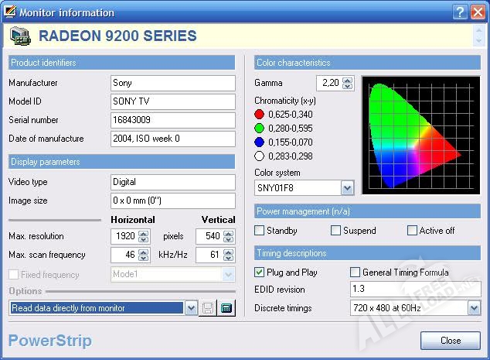Click the red chromaticity circle

coord(260,114)
